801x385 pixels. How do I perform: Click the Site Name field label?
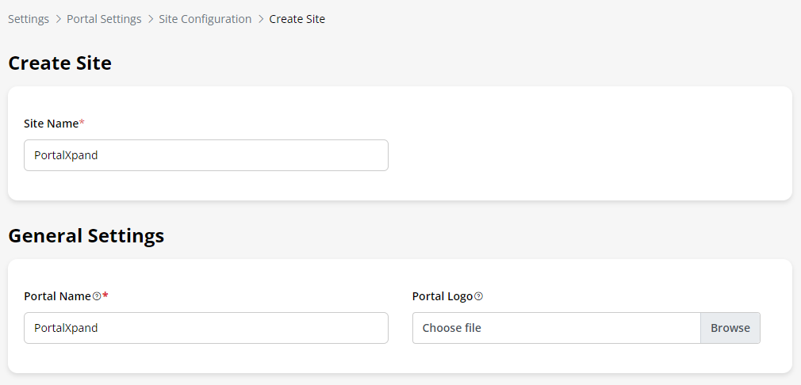(51, 124)
